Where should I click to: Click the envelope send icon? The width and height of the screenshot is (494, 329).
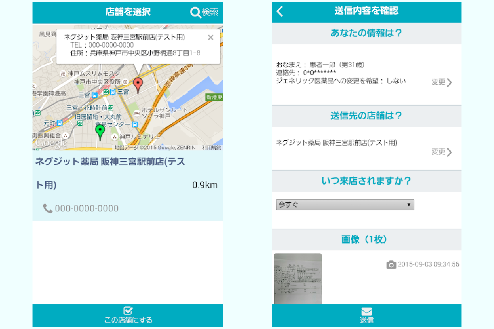[x=366, y=311]
